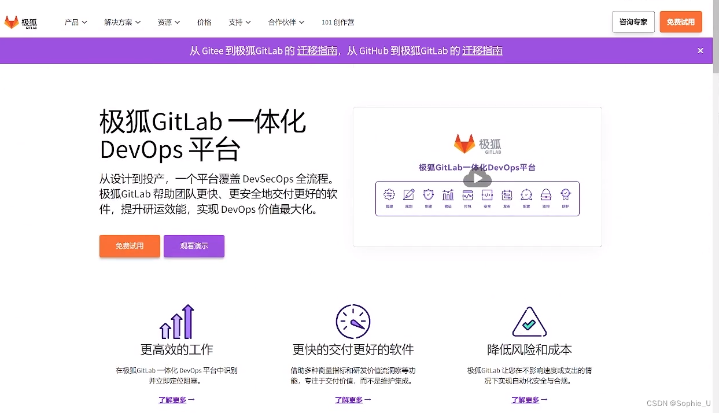Click the rising arrows icon above 更高效的工作
The height and width of the screenshot is (413, 719).
click(176, 322)
